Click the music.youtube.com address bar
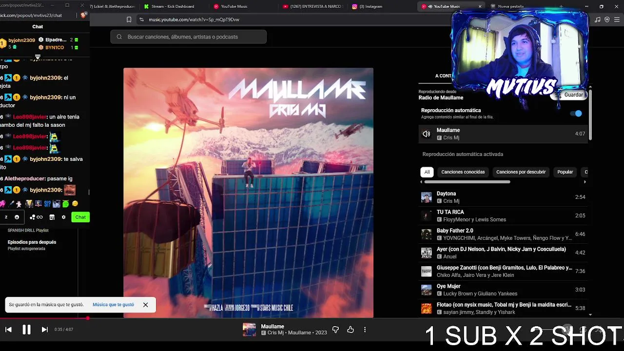624x351 pixels. pyautogui.click(x=292, y=19)
